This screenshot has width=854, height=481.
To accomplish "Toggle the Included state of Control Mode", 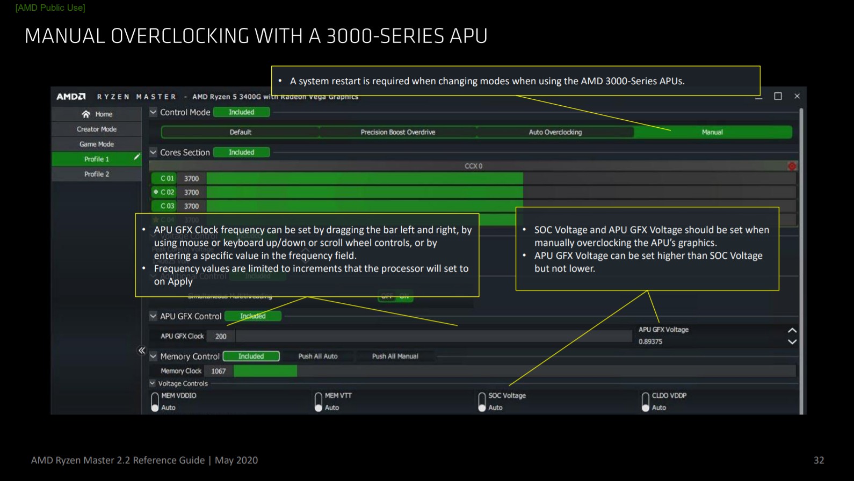I will pyautogui.click(x=241, y=112).
